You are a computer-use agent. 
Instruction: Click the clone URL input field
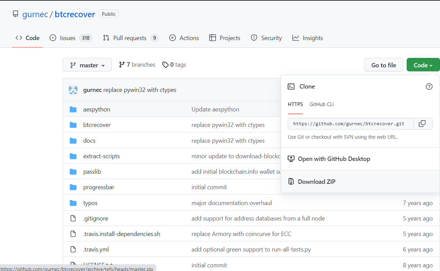pyautogui.click(x=351, y=124)
